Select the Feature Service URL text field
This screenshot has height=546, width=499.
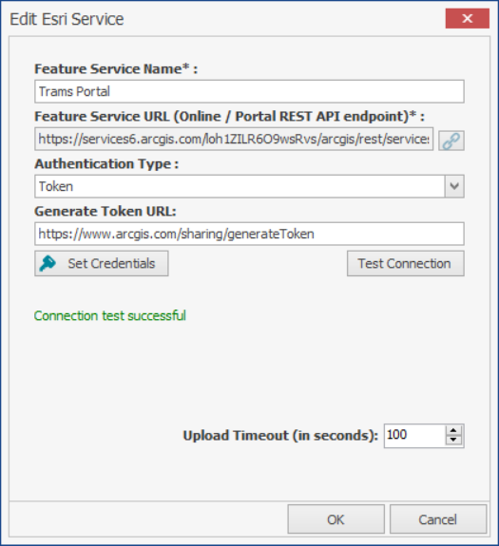coord(234,139)
